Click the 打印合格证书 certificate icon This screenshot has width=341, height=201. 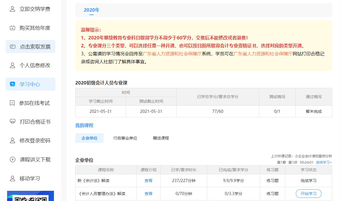click(12, 122)
